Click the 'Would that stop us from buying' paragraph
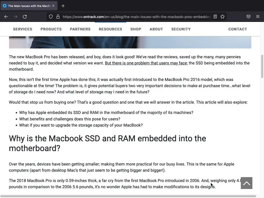Viewport: 264px width, 198px height. (x=128, y=102)
